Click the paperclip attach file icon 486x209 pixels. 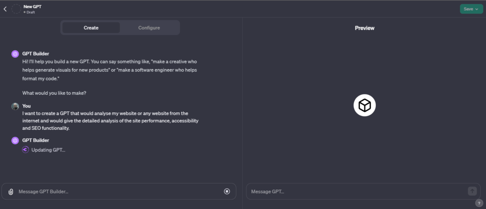coord(10,191)
